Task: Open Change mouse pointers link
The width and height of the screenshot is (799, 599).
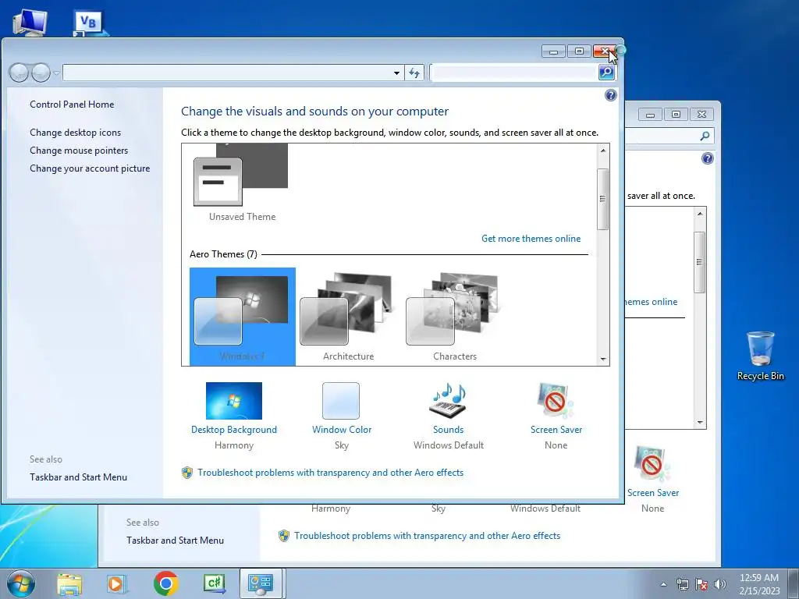Action: 79,151
